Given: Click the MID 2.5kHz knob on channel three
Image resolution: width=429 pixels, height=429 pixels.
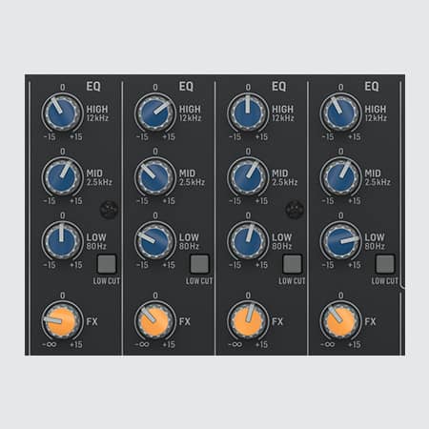Looking at the screenshot, I should pyautogui.click(x=248, y=176).
